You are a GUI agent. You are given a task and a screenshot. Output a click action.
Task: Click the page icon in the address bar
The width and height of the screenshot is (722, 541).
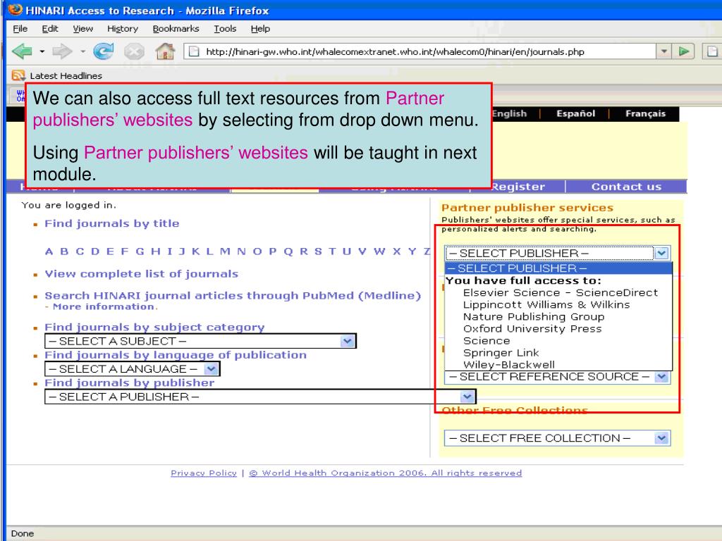(195, 51)
